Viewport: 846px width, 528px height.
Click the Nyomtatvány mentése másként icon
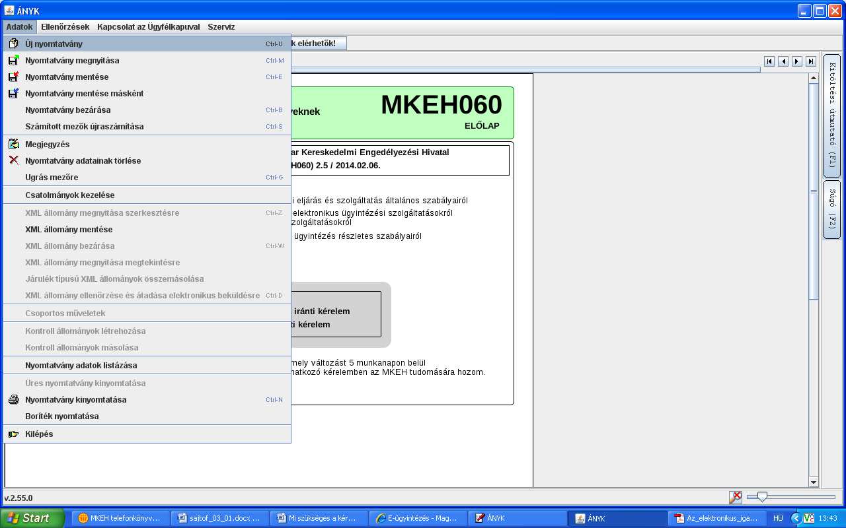pos(13,93)
